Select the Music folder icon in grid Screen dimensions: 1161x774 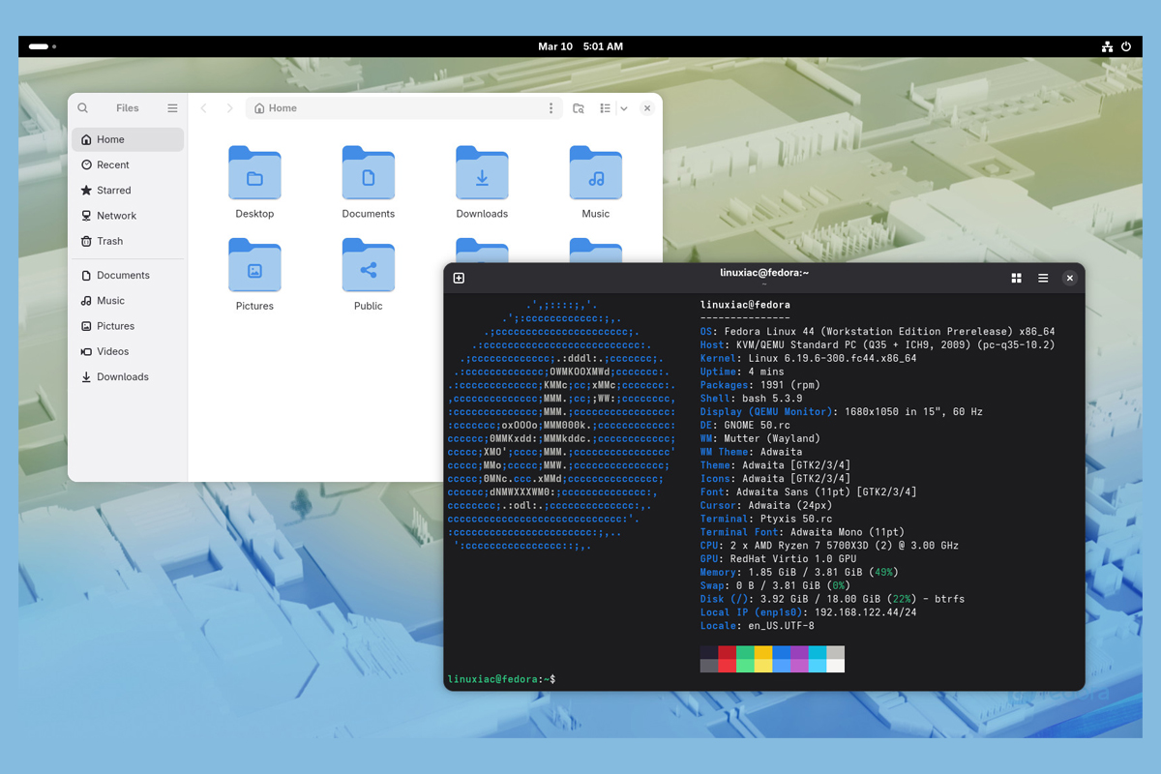(596, 173)
